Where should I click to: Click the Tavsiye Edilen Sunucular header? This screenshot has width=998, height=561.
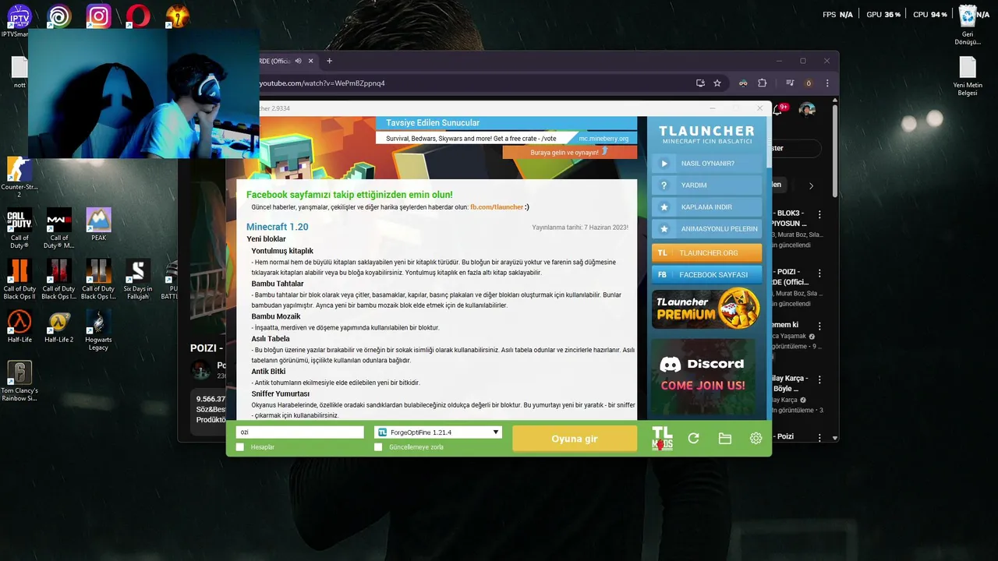click(x=433, y=123)
